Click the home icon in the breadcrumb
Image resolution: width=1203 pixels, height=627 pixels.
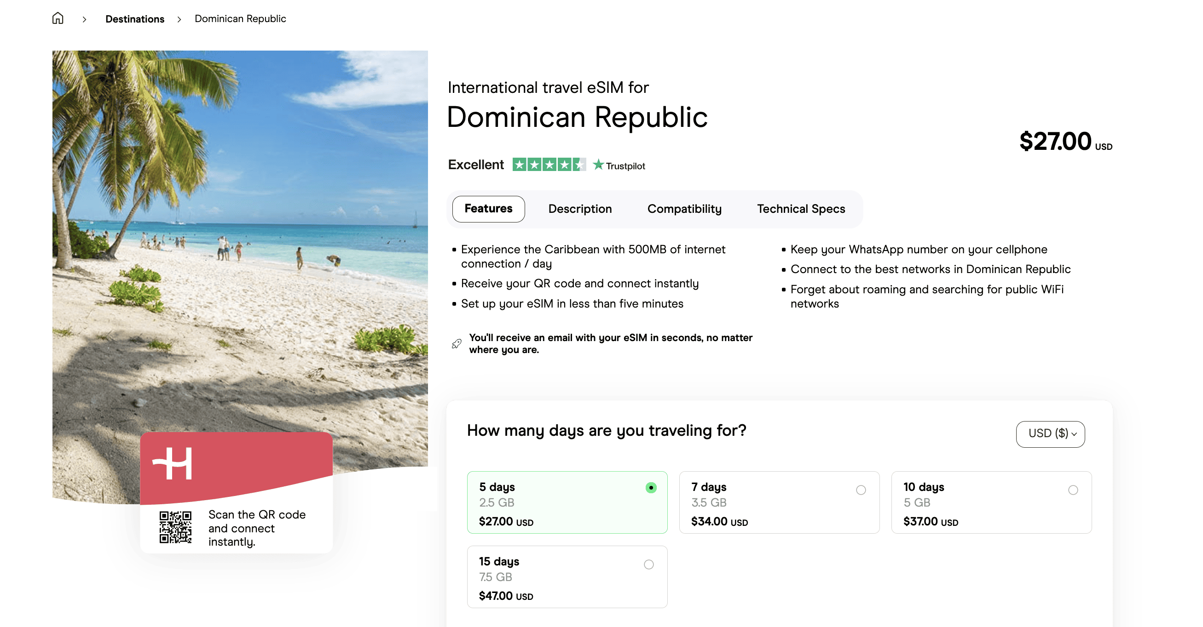point(58,18)
